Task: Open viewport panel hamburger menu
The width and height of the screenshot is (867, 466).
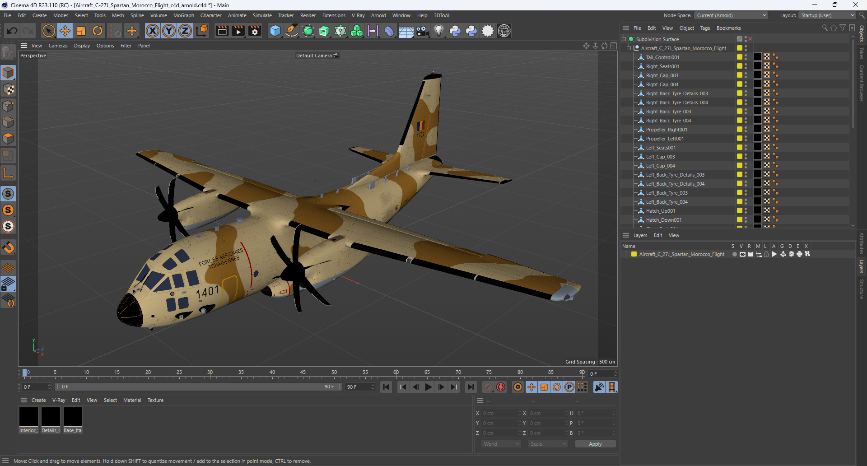Action: 24,46
